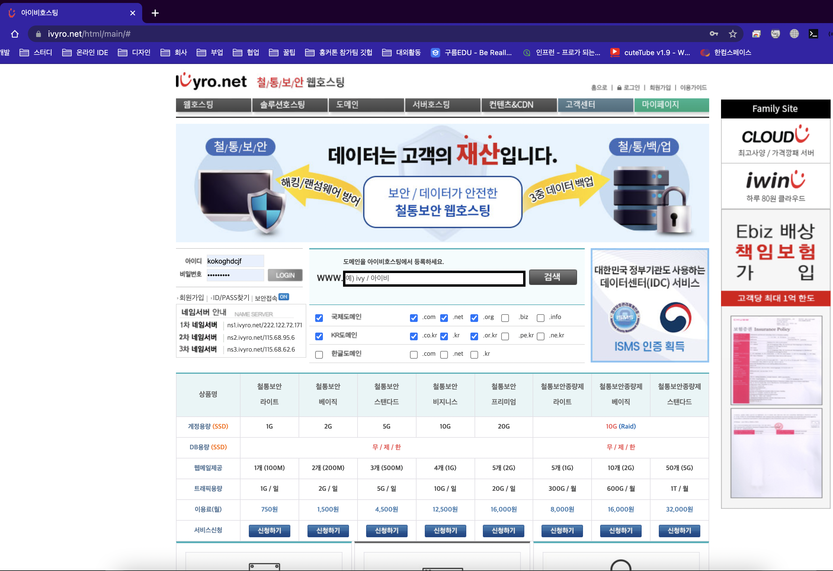Click the bookmark star in the address bar
Screen dimensions: 833x571
pos(733,33)
